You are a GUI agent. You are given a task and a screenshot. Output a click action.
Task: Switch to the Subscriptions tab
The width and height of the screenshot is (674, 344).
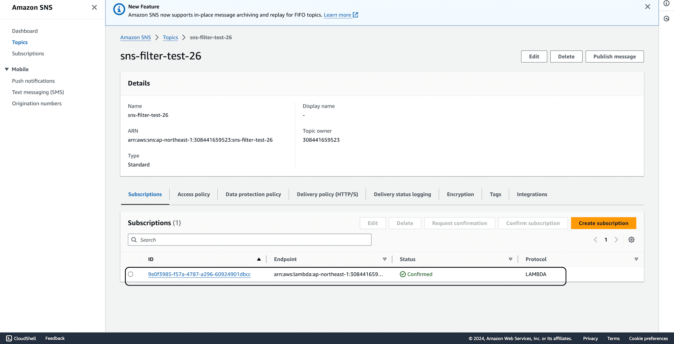(145, 194)
